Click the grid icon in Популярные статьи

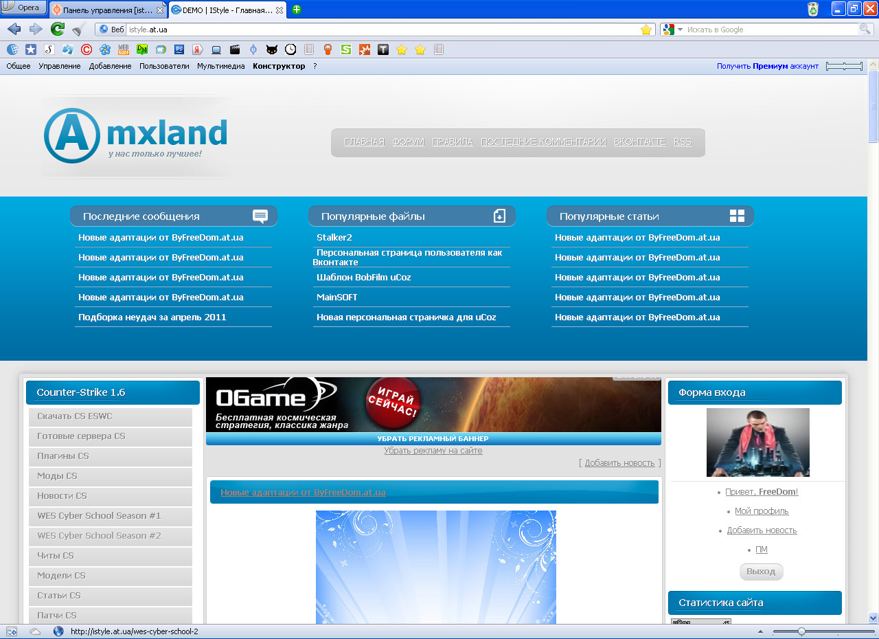click(x=737, y=216)
